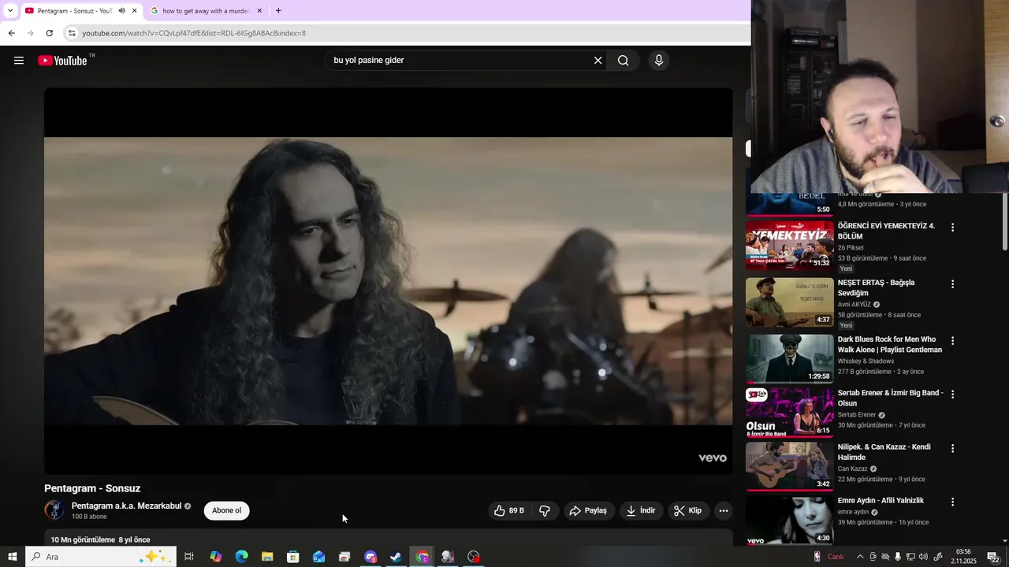The height and width of the screenshot is (567, 1009).
Task: Open clock showing 03:56 date flyout
Action: click(x=963, y=557)
